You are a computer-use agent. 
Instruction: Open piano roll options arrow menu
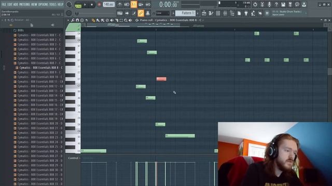68,20
